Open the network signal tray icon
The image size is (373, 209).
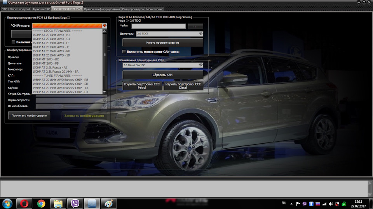(x=324, y=204)
